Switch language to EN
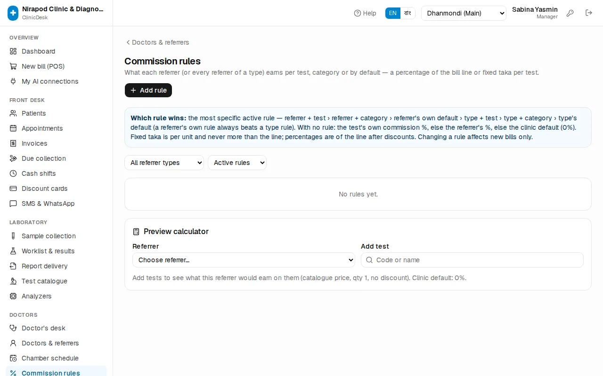The image size is (603, 376). (x=393, y=13)
